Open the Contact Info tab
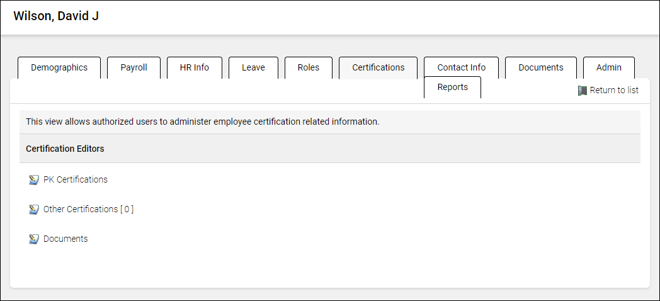 pyautogui.click(x=462, y=67)
